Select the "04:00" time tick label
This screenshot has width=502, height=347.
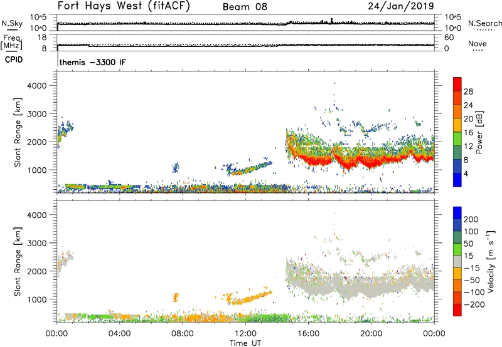point(119,334)
